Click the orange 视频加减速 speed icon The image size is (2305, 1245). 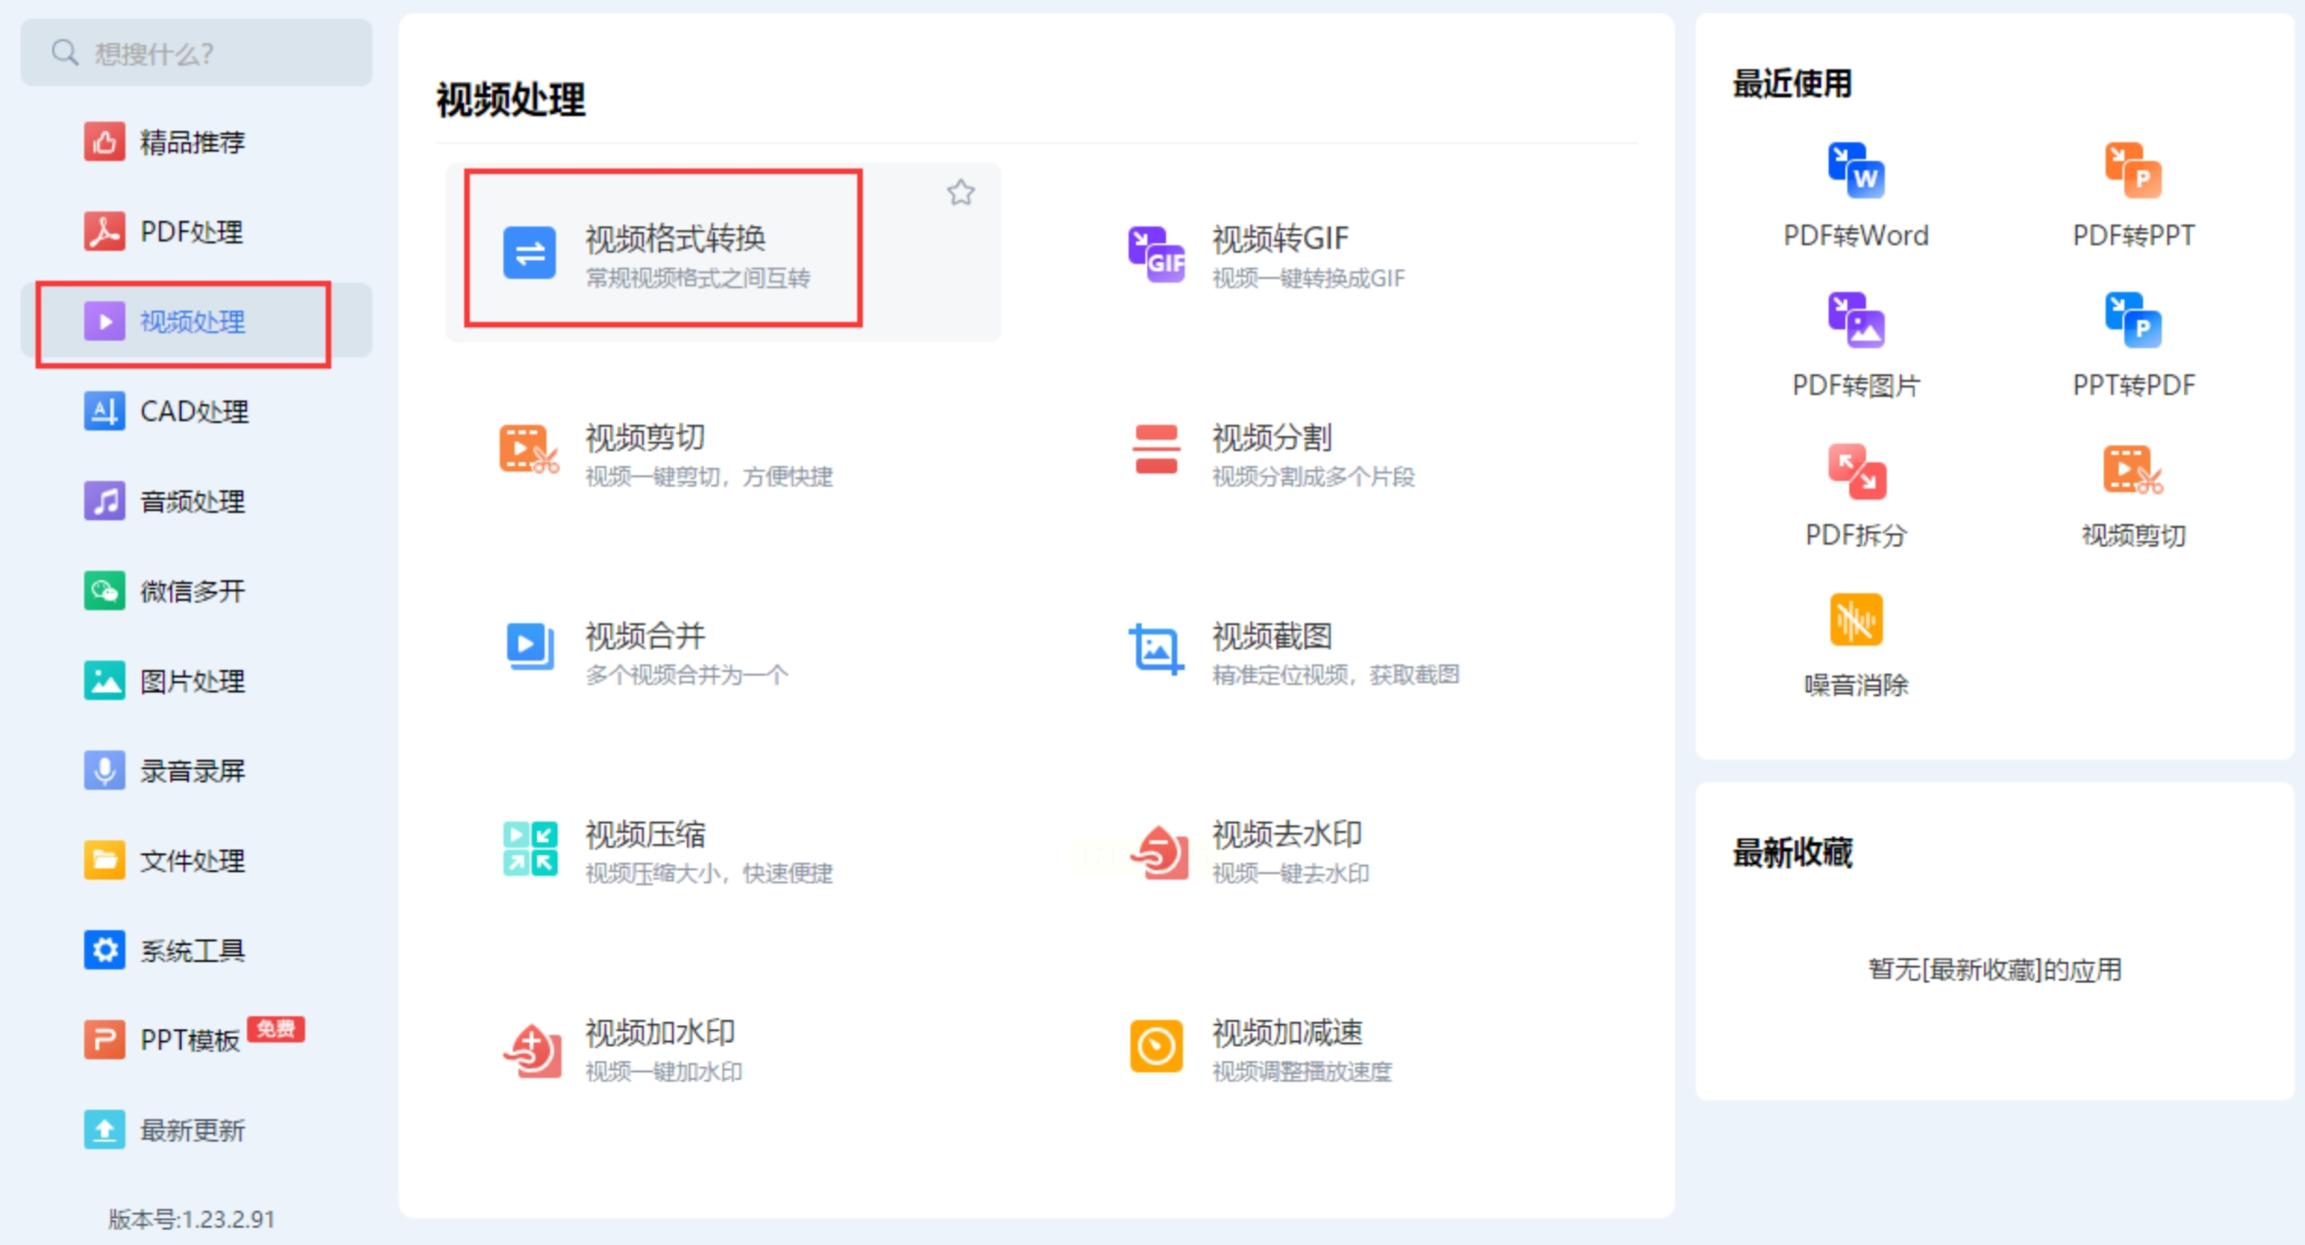coord(1156,1046)
